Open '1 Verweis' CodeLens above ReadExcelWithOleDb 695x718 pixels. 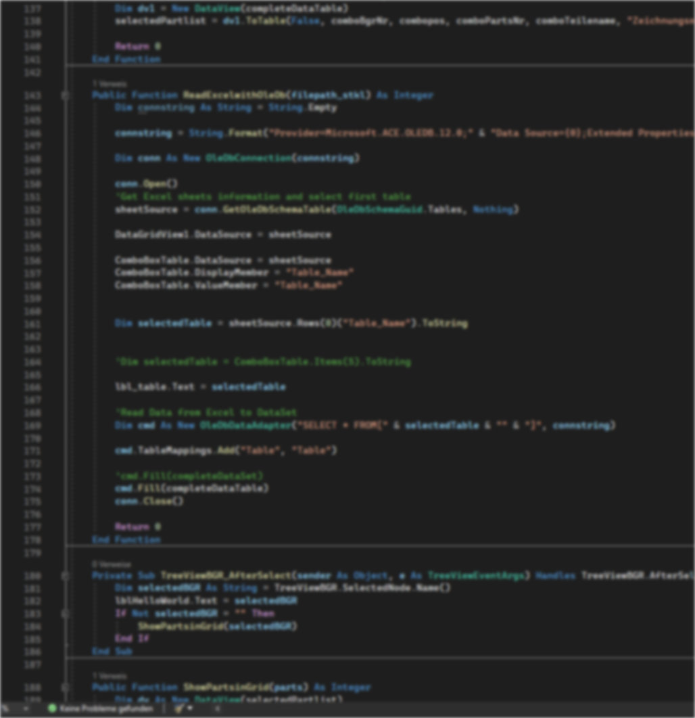pyautogui.click(x=109, y=84)
